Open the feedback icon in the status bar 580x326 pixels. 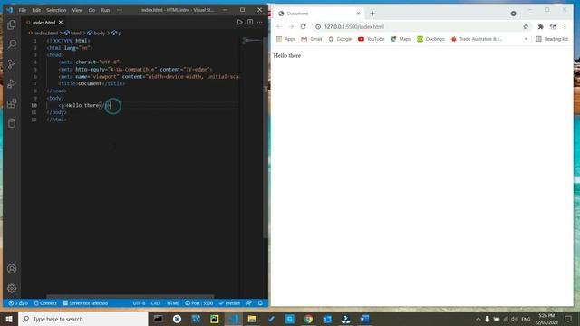coord(249,303)
